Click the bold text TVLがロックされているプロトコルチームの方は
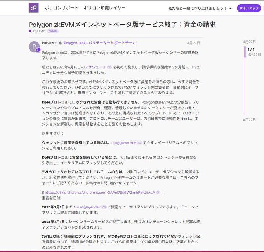 click(83, 172)
